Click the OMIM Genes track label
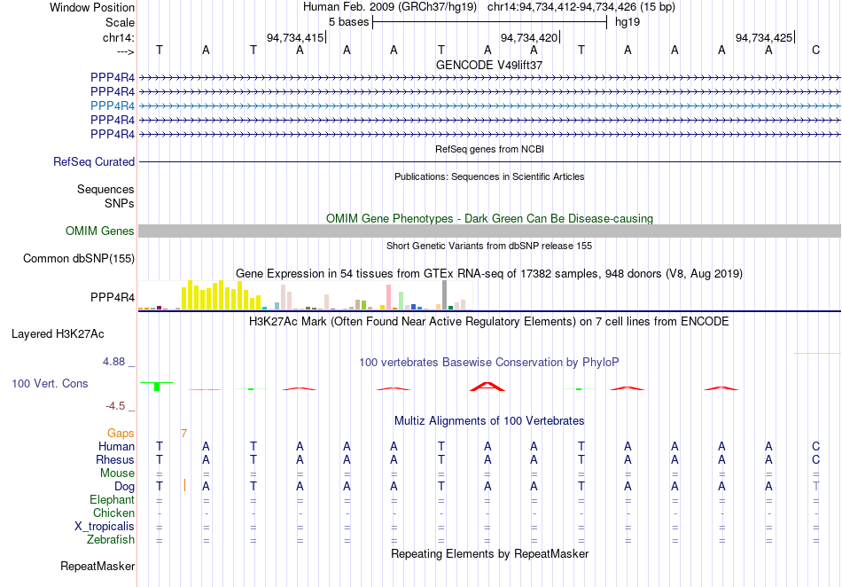Image resolution: width=842 pixels, height=587 pixels. pos(100,231)
